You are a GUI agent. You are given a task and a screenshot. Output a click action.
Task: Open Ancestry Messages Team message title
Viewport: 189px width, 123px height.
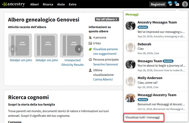[157, 22]
